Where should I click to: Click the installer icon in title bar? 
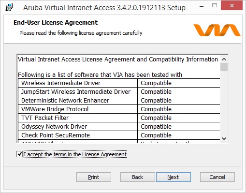(x=9, y=7)
